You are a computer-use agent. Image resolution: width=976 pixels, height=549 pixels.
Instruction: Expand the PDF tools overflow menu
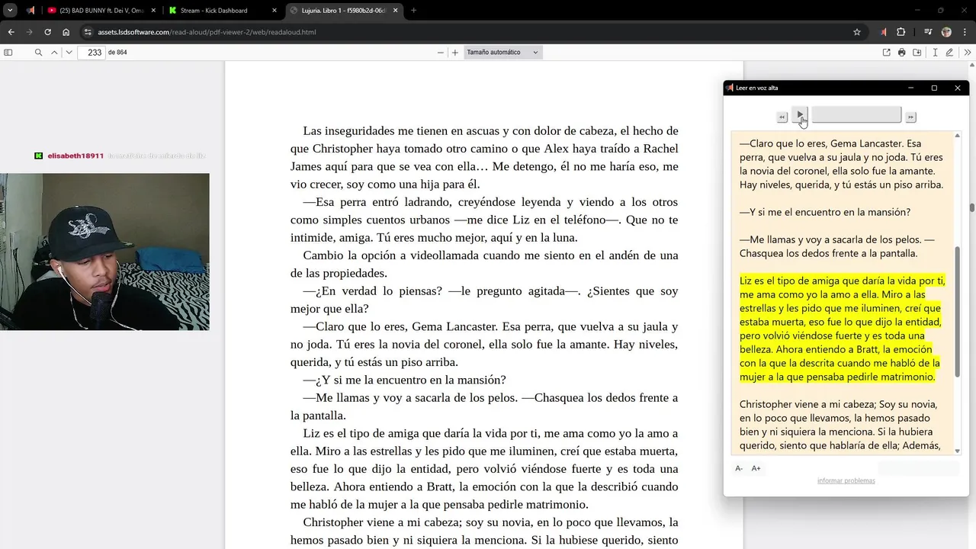tap(968, 53)
